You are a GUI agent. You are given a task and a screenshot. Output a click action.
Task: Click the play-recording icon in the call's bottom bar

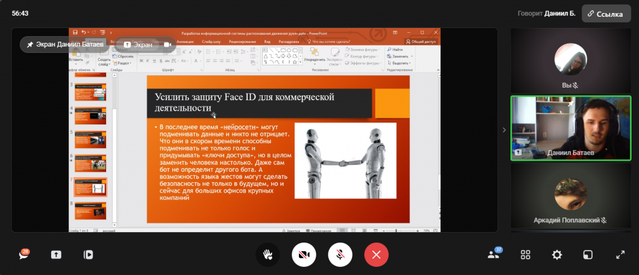click(x=88, y=254)
